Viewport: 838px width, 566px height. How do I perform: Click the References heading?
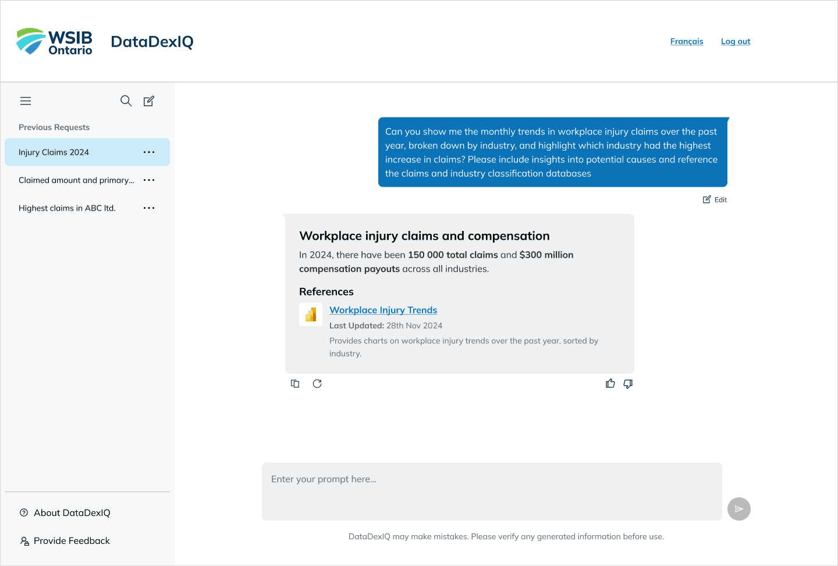(x=326, y=291)
